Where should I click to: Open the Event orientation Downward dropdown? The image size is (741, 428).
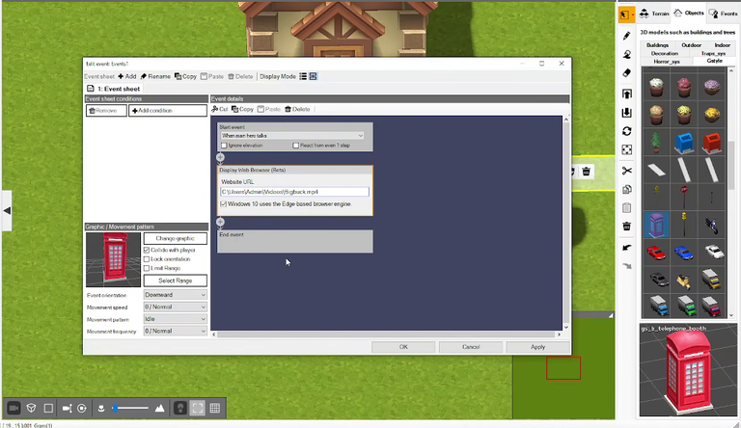pyautogui.click(x=175, y=295)
